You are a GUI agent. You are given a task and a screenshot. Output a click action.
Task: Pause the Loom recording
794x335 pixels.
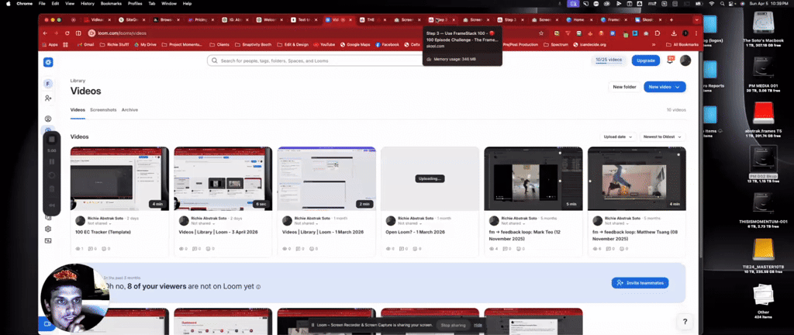[52, 162]
